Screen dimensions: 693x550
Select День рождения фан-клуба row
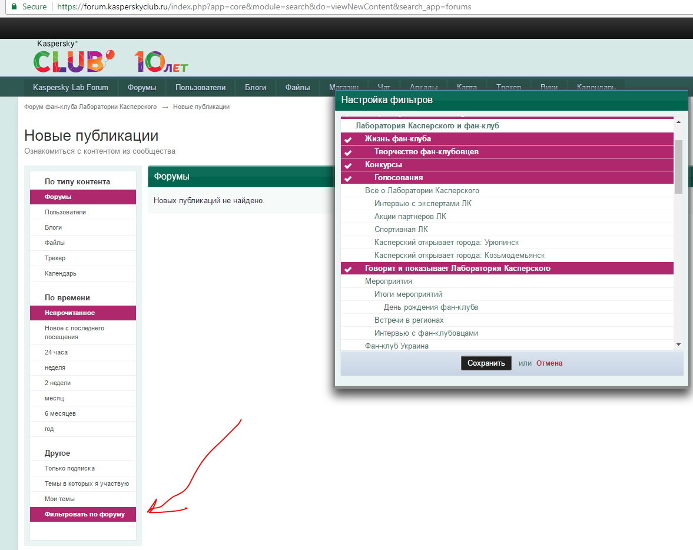coord(507,307)
